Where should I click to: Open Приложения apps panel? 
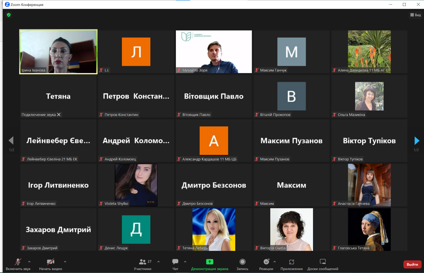point(291,264)
